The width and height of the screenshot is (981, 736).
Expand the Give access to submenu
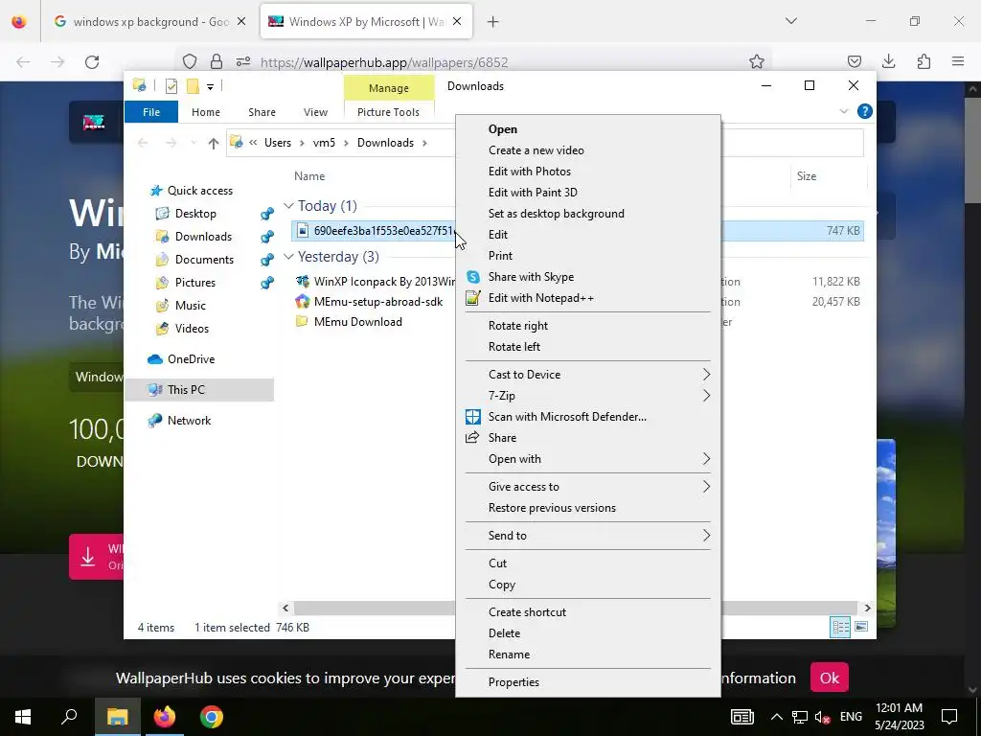[706, 486]
